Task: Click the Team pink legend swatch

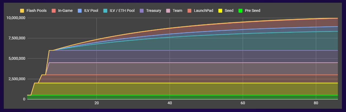Action: pyautogui.click(x=168, y=11)
